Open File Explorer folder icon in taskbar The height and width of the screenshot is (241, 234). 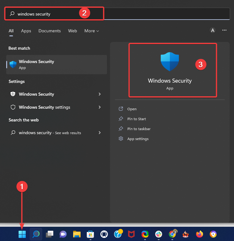coord(77,234)
